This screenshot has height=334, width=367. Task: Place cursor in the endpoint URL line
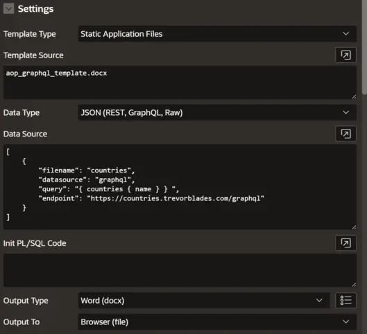click(x=151, y=198)
